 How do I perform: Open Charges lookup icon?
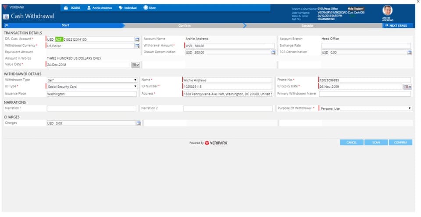(x=139, y=123)
